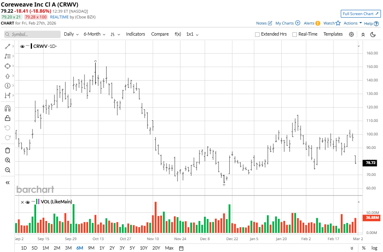Click the green VOL color swatch
This screenshot has height=252, width=383.
pos(36,202)
